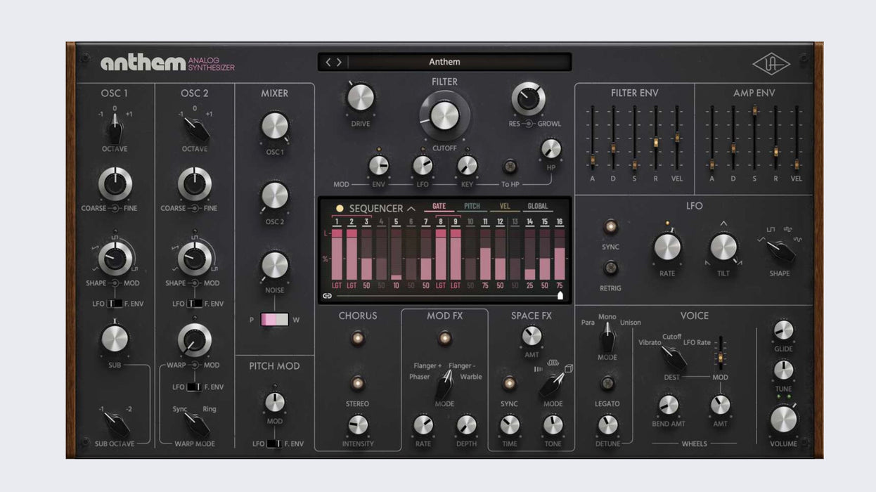Viewport: 876px width, 492px height.
Task: Click the filter RES knob
Action: tap(528, 98)
